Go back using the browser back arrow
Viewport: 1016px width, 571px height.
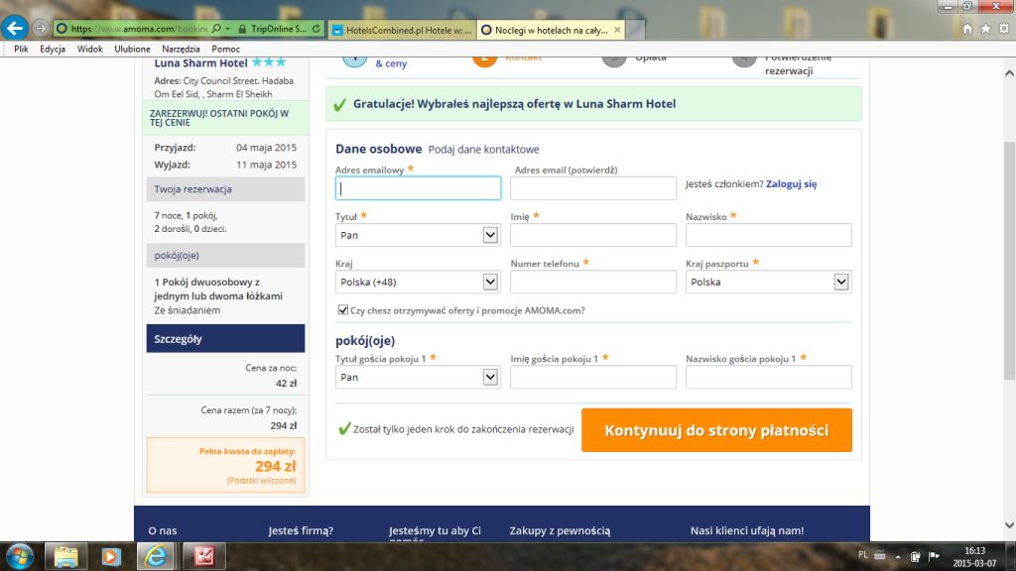tap(14, 28)
